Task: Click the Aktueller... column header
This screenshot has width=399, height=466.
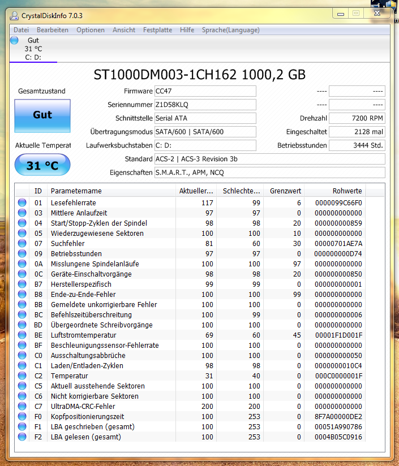Action: [x=196, y=191]
